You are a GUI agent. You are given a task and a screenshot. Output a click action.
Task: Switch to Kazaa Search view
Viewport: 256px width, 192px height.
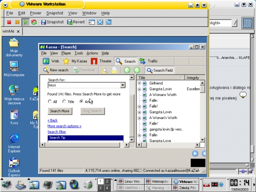tap(125, 61)
